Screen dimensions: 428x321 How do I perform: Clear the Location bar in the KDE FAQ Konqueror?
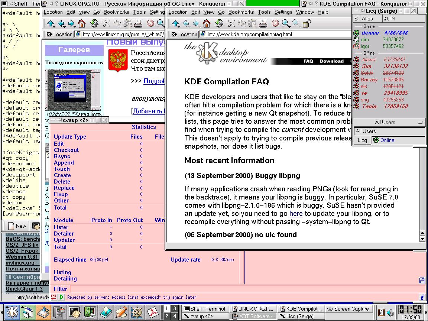[x=174, y=35]
